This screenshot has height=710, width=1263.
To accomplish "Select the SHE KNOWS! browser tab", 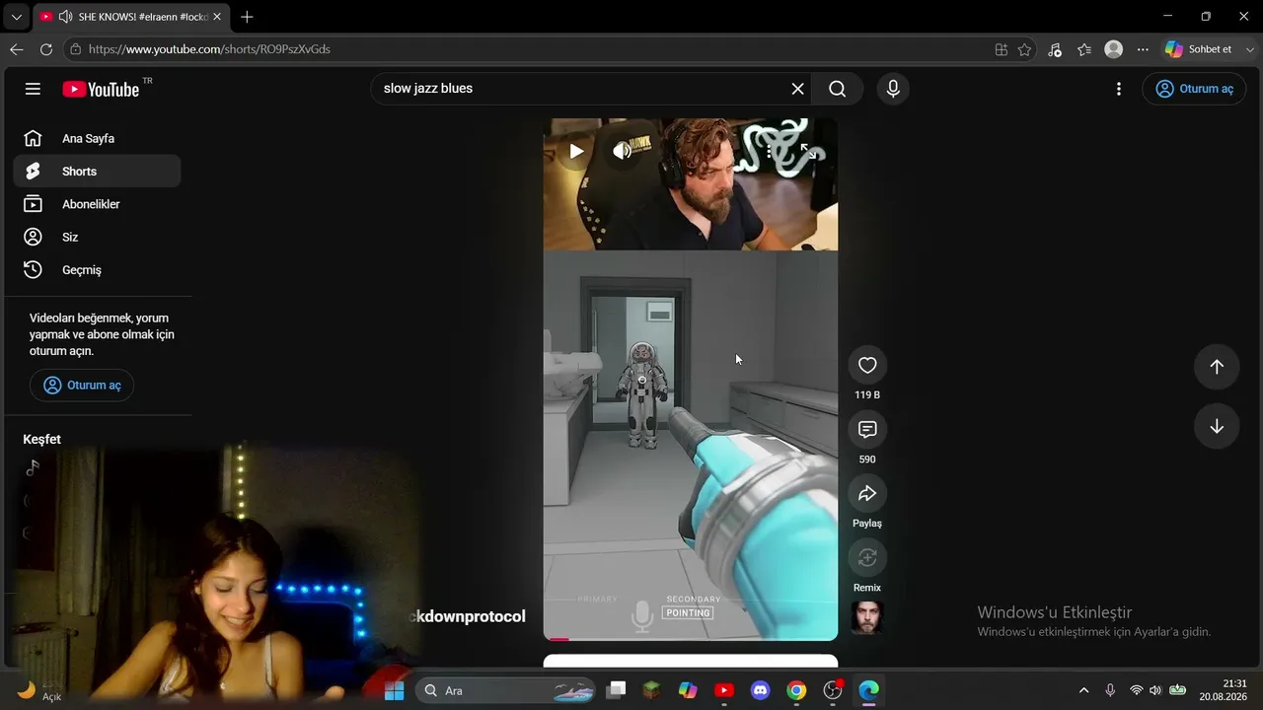I will (x=129, y=17).
